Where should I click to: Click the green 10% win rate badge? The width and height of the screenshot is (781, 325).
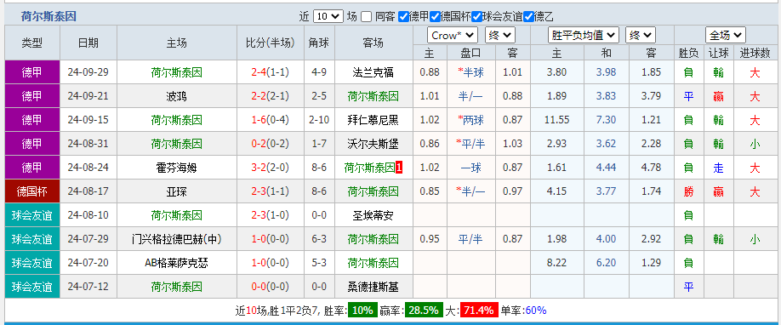click(x=362, y=311)
